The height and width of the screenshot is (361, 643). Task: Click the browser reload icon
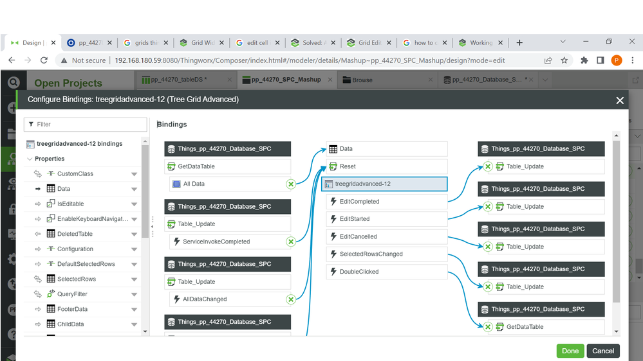click(x=44, y=60)
